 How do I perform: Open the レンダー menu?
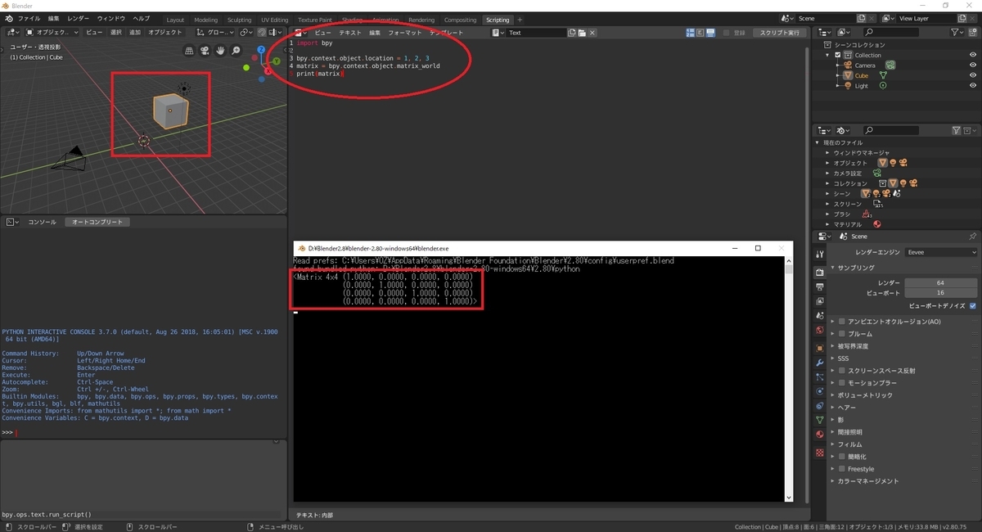(x=79, y=18)
